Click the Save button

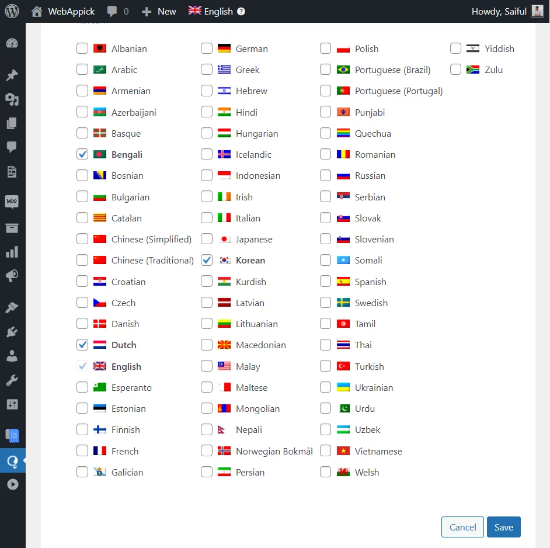[504, 527]
